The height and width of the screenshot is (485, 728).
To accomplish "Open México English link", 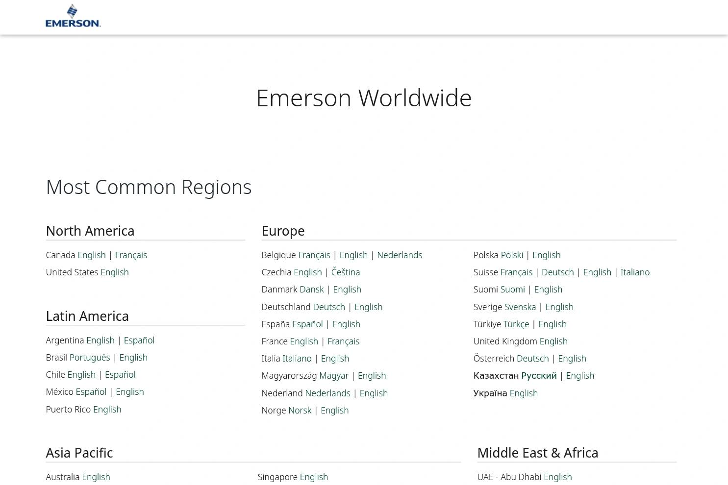I will pyautogui.click(x=130, y=391).
